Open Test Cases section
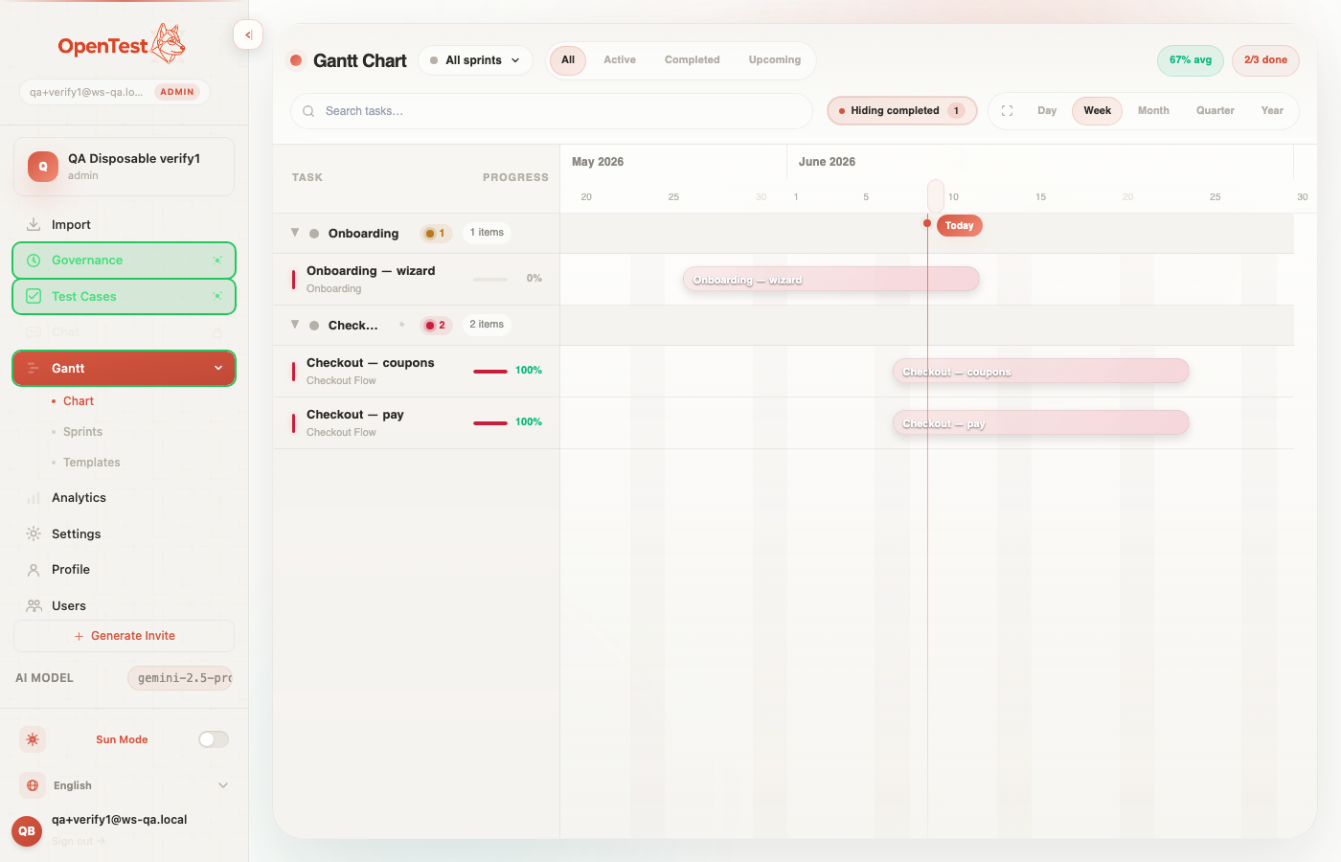Image resolution: width=1341 pixels, height=862 pixels. pyautogui.click(x=124, y=297)
